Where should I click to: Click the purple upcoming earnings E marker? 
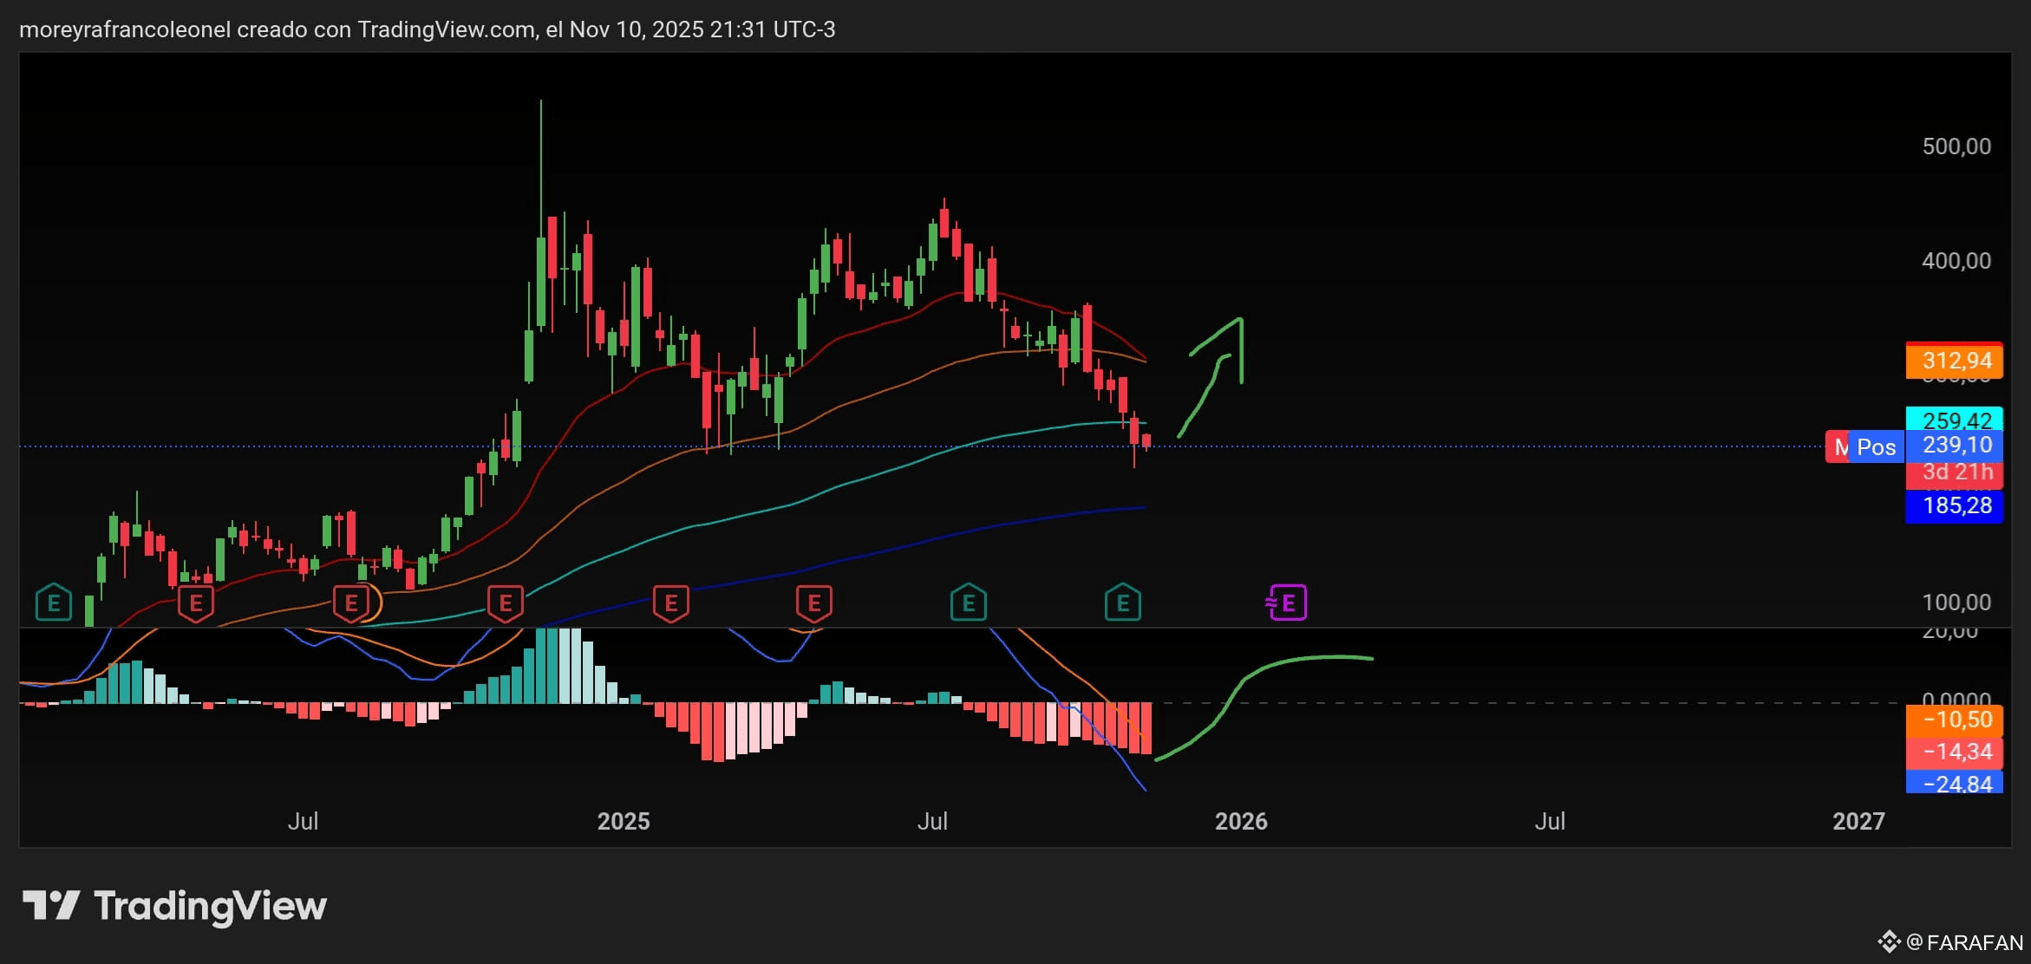coord(1287,602)
